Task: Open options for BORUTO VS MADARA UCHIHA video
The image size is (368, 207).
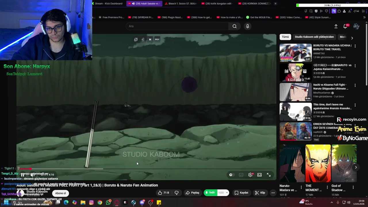Action: (x=355, y=46)
